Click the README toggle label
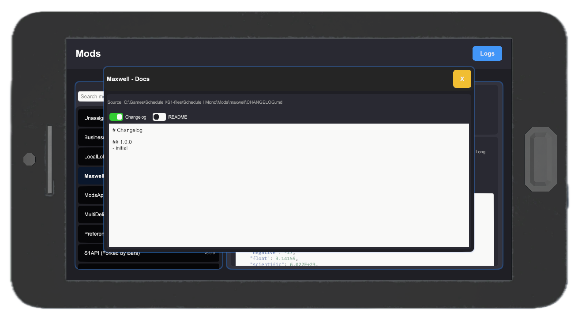 click(x=177, y=117)
